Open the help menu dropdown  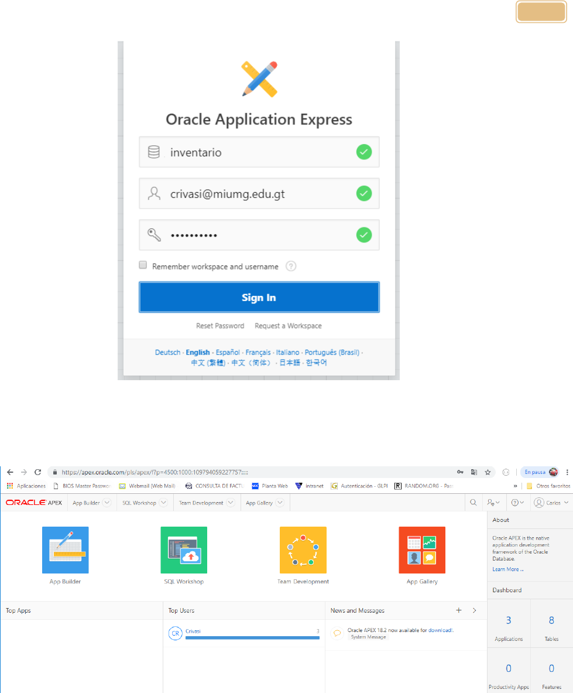point(517,503)
